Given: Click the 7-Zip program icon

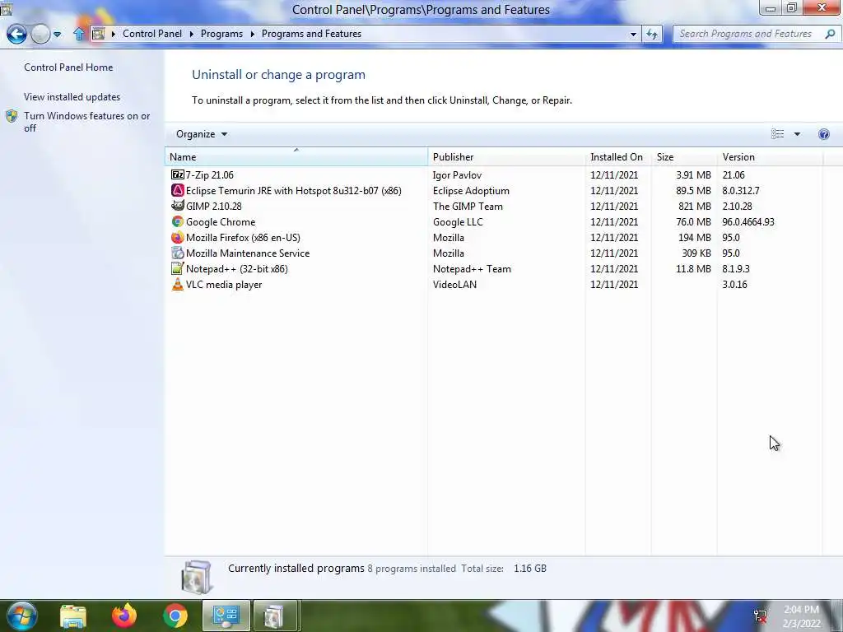Looking at the screenshot, I should [x=178, y=174].
